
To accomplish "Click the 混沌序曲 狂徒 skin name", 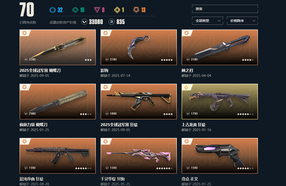I will [32, 179].
